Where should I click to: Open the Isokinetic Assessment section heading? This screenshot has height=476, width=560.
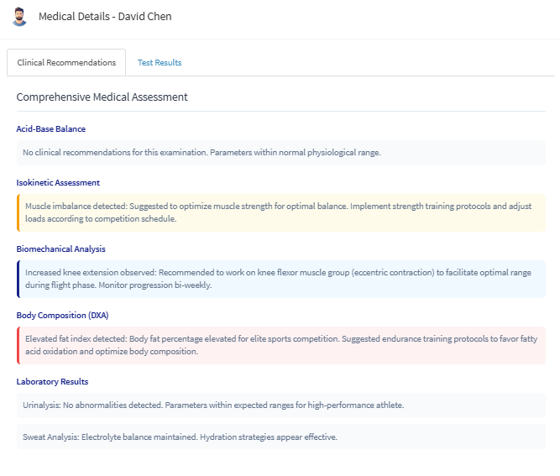pyautogui.click(x=58, y=182)
